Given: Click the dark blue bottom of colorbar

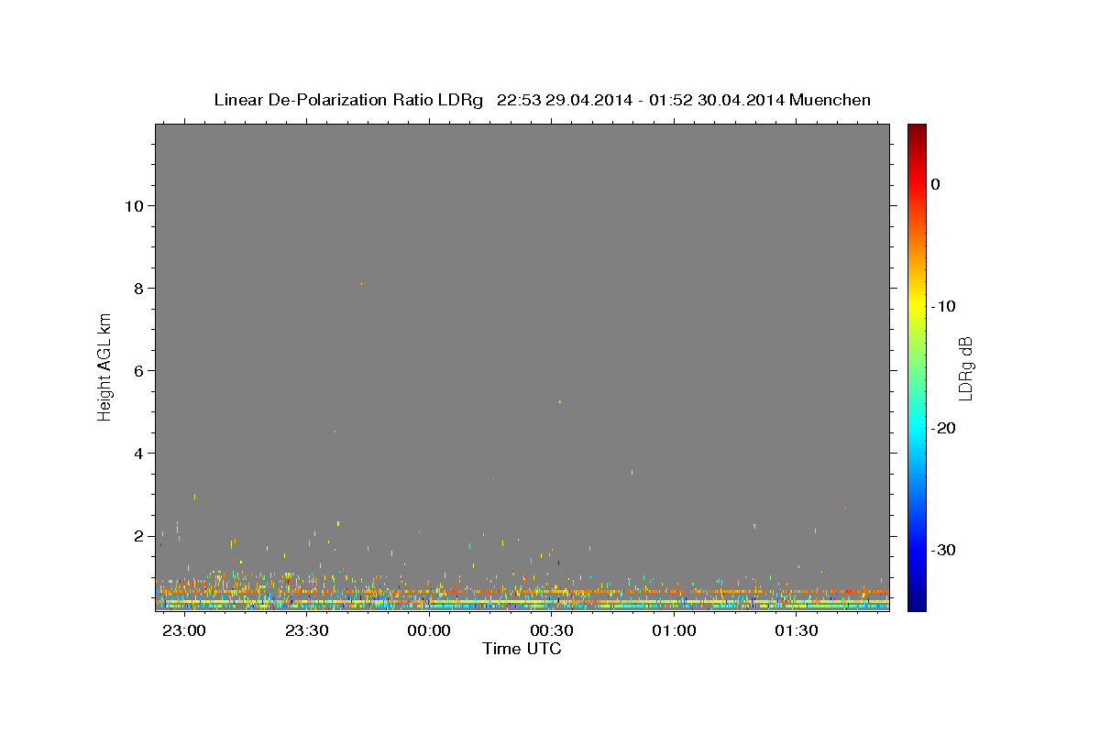Looking at the screenshot, I should click(x=917, y=603).
